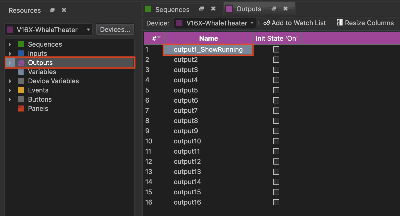Click the blue Inputs icon in Resources tree
The width and height of the screenshot is (400, 216).
[x=21, y=53]
